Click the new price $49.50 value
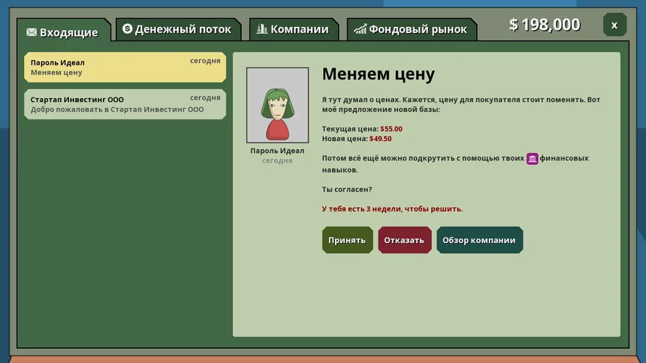This screenshot has height=363, width=646. coord(380,139)
